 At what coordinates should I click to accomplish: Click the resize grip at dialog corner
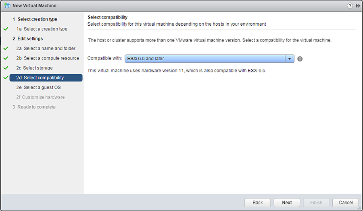360,208
